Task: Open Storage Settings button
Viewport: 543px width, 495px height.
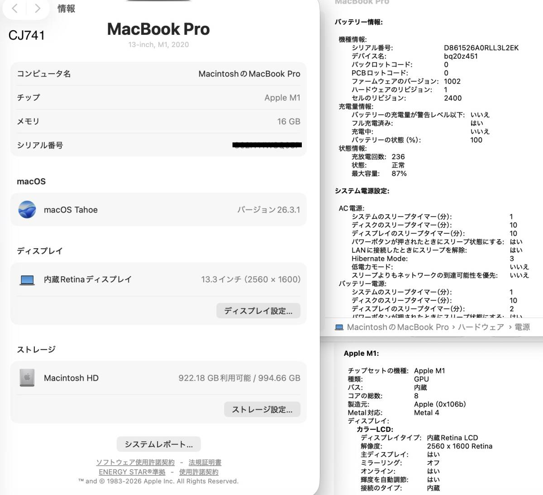Action: tap(262, 410)
